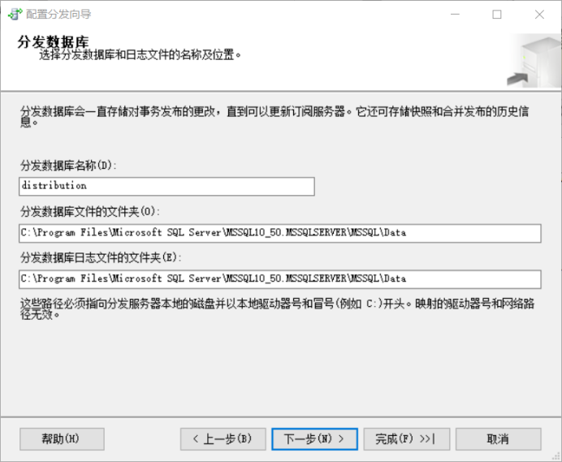Click in the 分发数据库日志文件的文件夹 path field
The height and width of the screenshot is (462, 562).
pos(280,279)
